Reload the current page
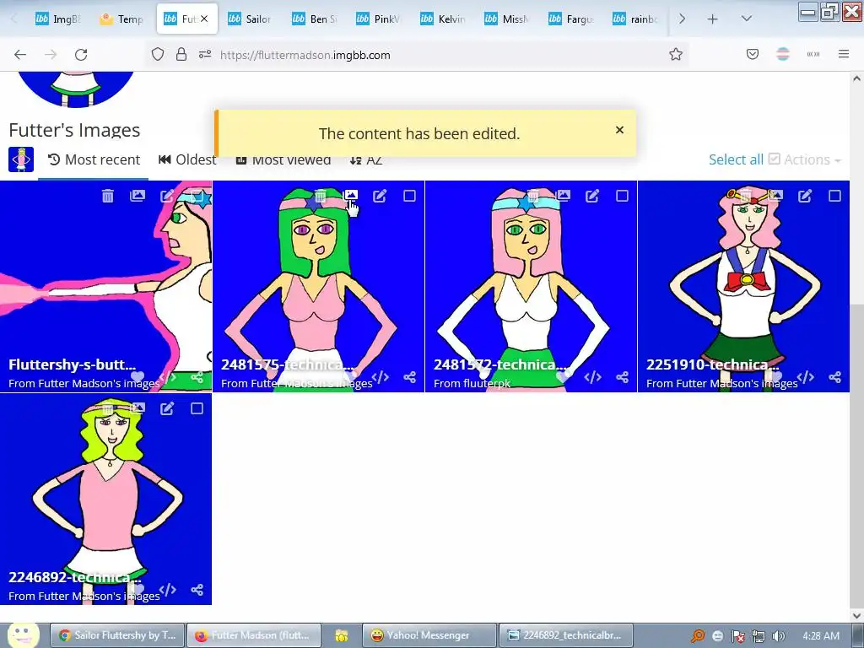864x648 pixels. [x=81, y=55]
